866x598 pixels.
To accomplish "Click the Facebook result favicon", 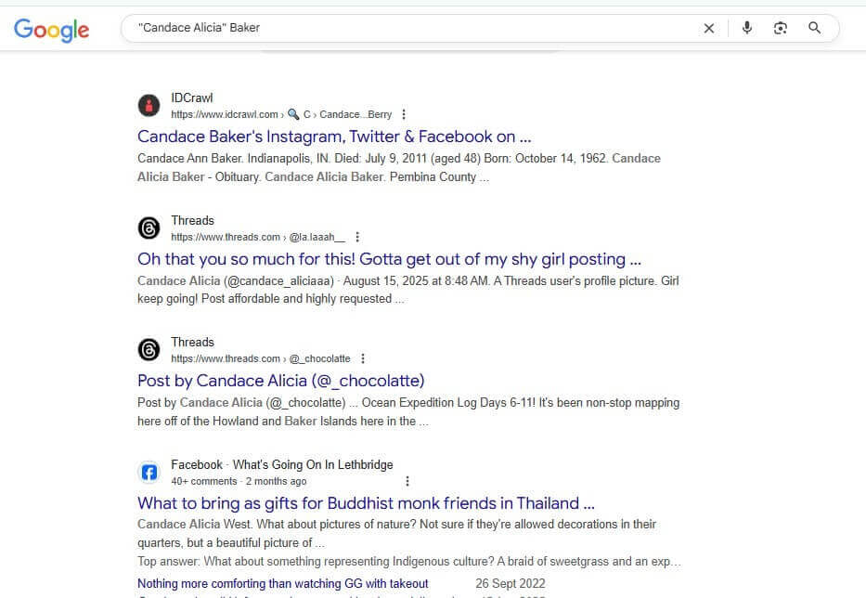I will [x=149, y=473].
